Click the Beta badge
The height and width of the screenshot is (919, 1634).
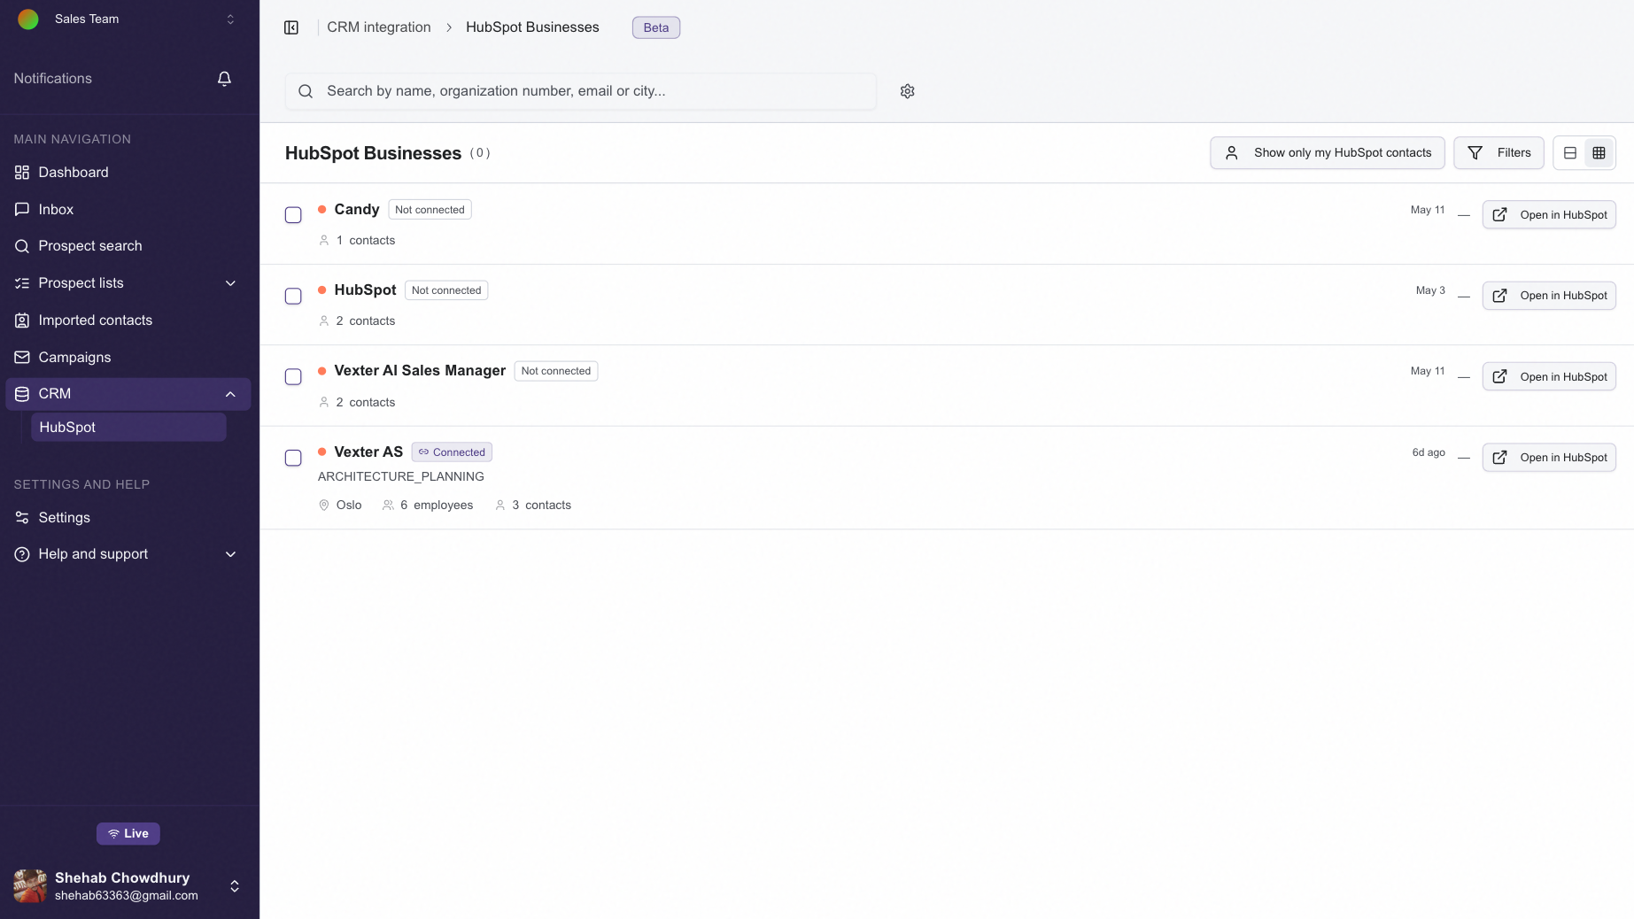coord(656,27)
